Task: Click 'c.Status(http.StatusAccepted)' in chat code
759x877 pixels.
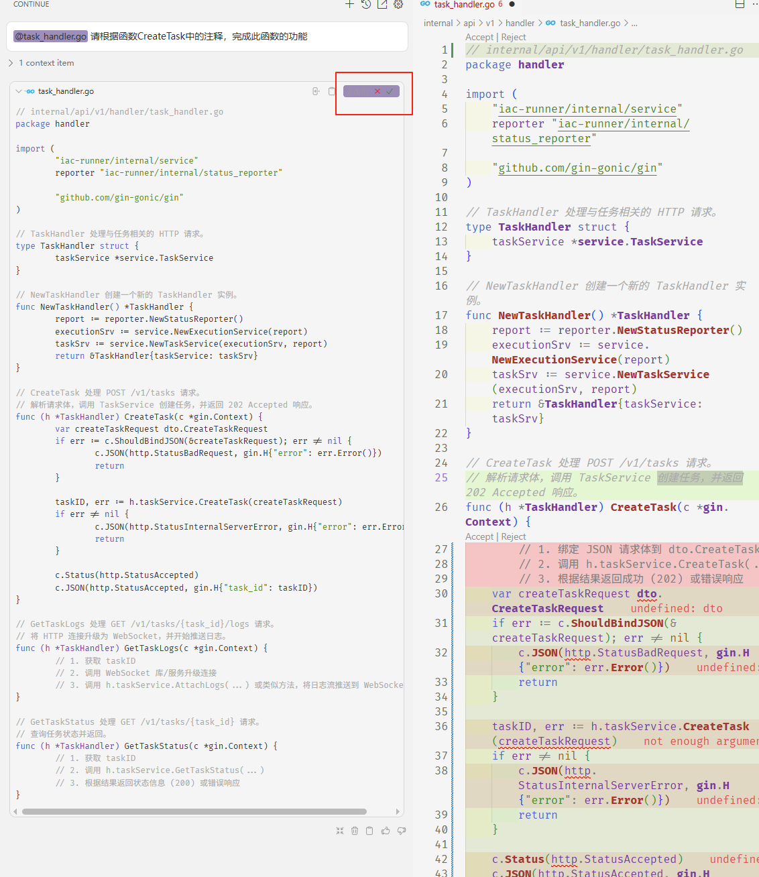Action: [x=127, y=575]
